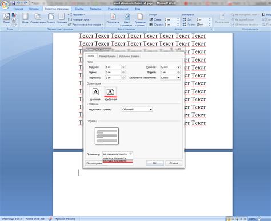Open the Границы страниц page borders button

click(140, 19)
